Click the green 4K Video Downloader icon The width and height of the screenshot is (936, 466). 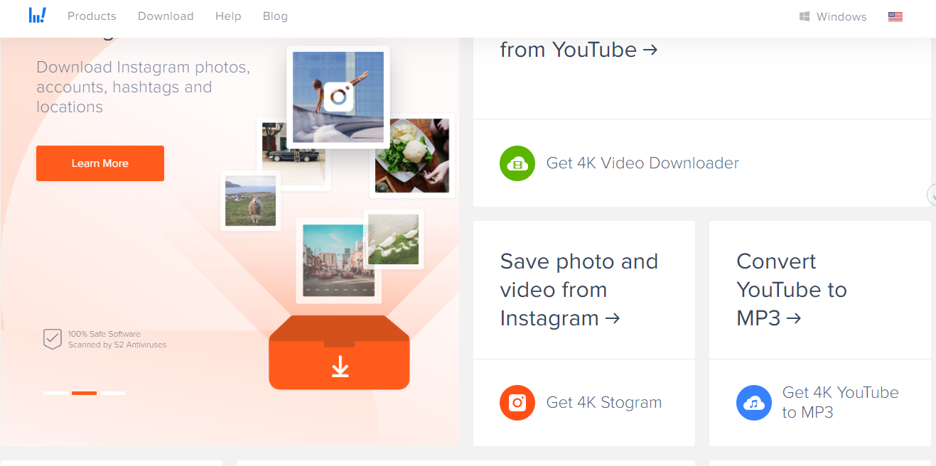coord(517,163)
